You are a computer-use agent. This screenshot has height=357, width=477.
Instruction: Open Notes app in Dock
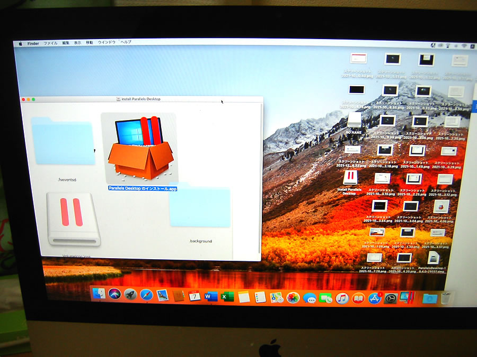pos(244,297)
